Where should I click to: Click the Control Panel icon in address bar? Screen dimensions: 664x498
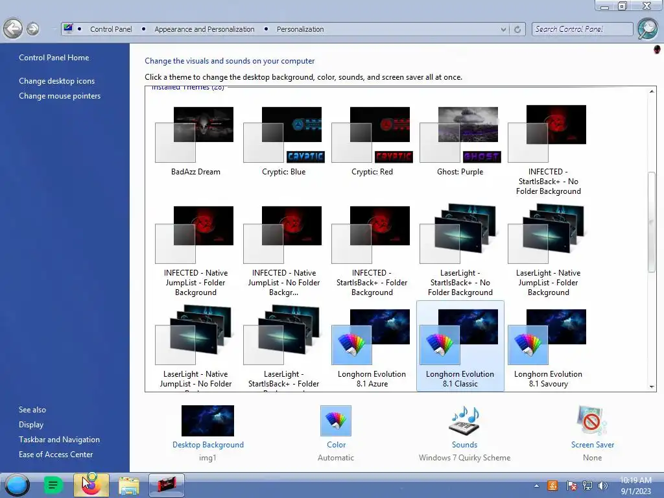[67, 29]
